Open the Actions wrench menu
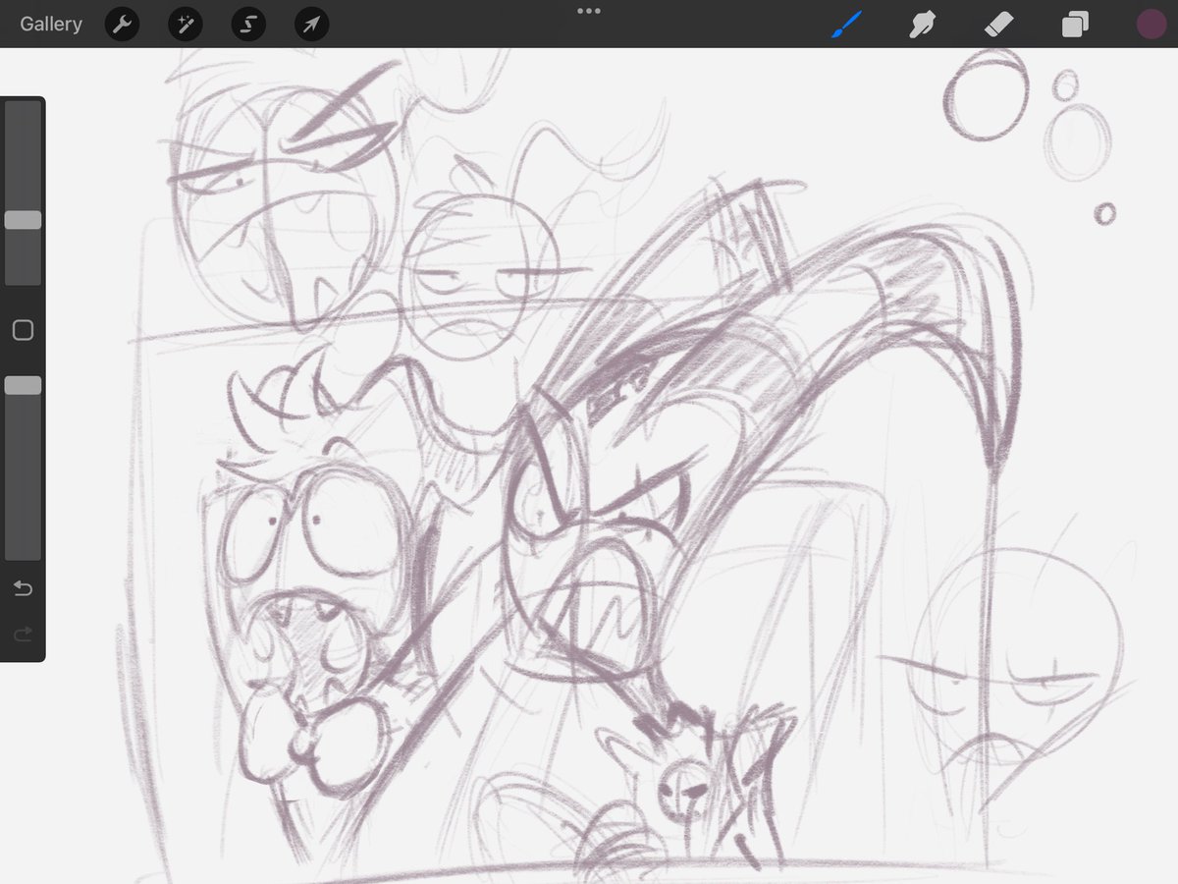This screenshot has width=1178, height=884. tap(122, 25)
